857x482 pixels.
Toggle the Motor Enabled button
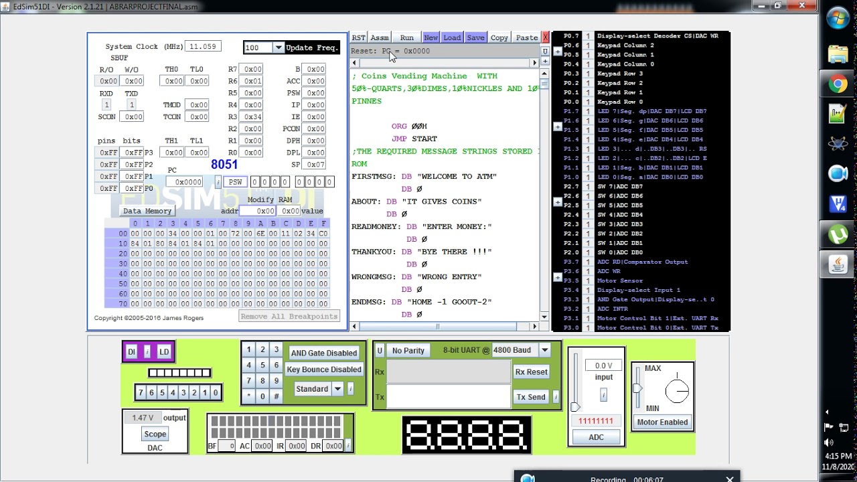[662, 422]
